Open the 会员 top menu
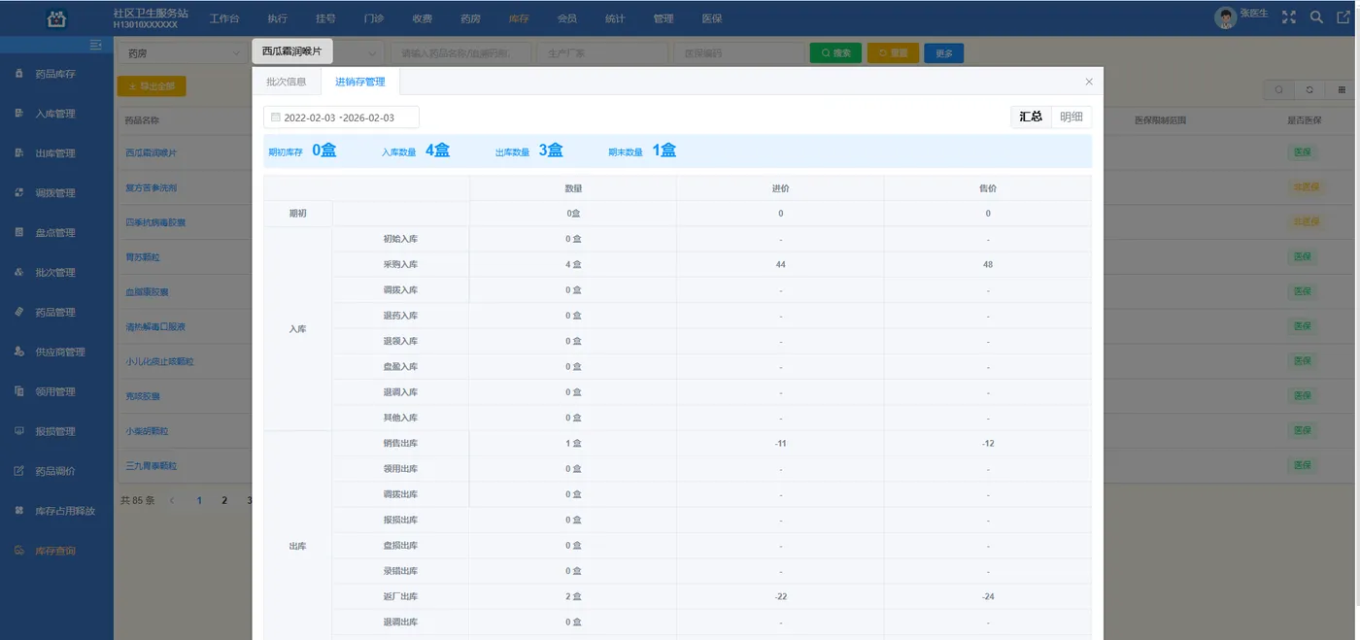The image size is (1360, 640). tap(567, 18)
